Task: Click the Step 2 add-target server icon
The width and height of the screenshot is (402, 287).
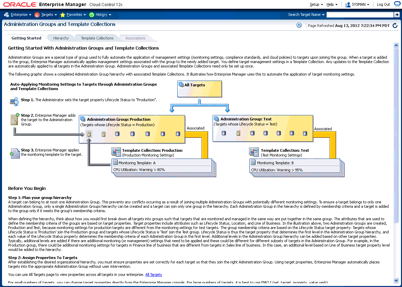Action: coord(14,119)
